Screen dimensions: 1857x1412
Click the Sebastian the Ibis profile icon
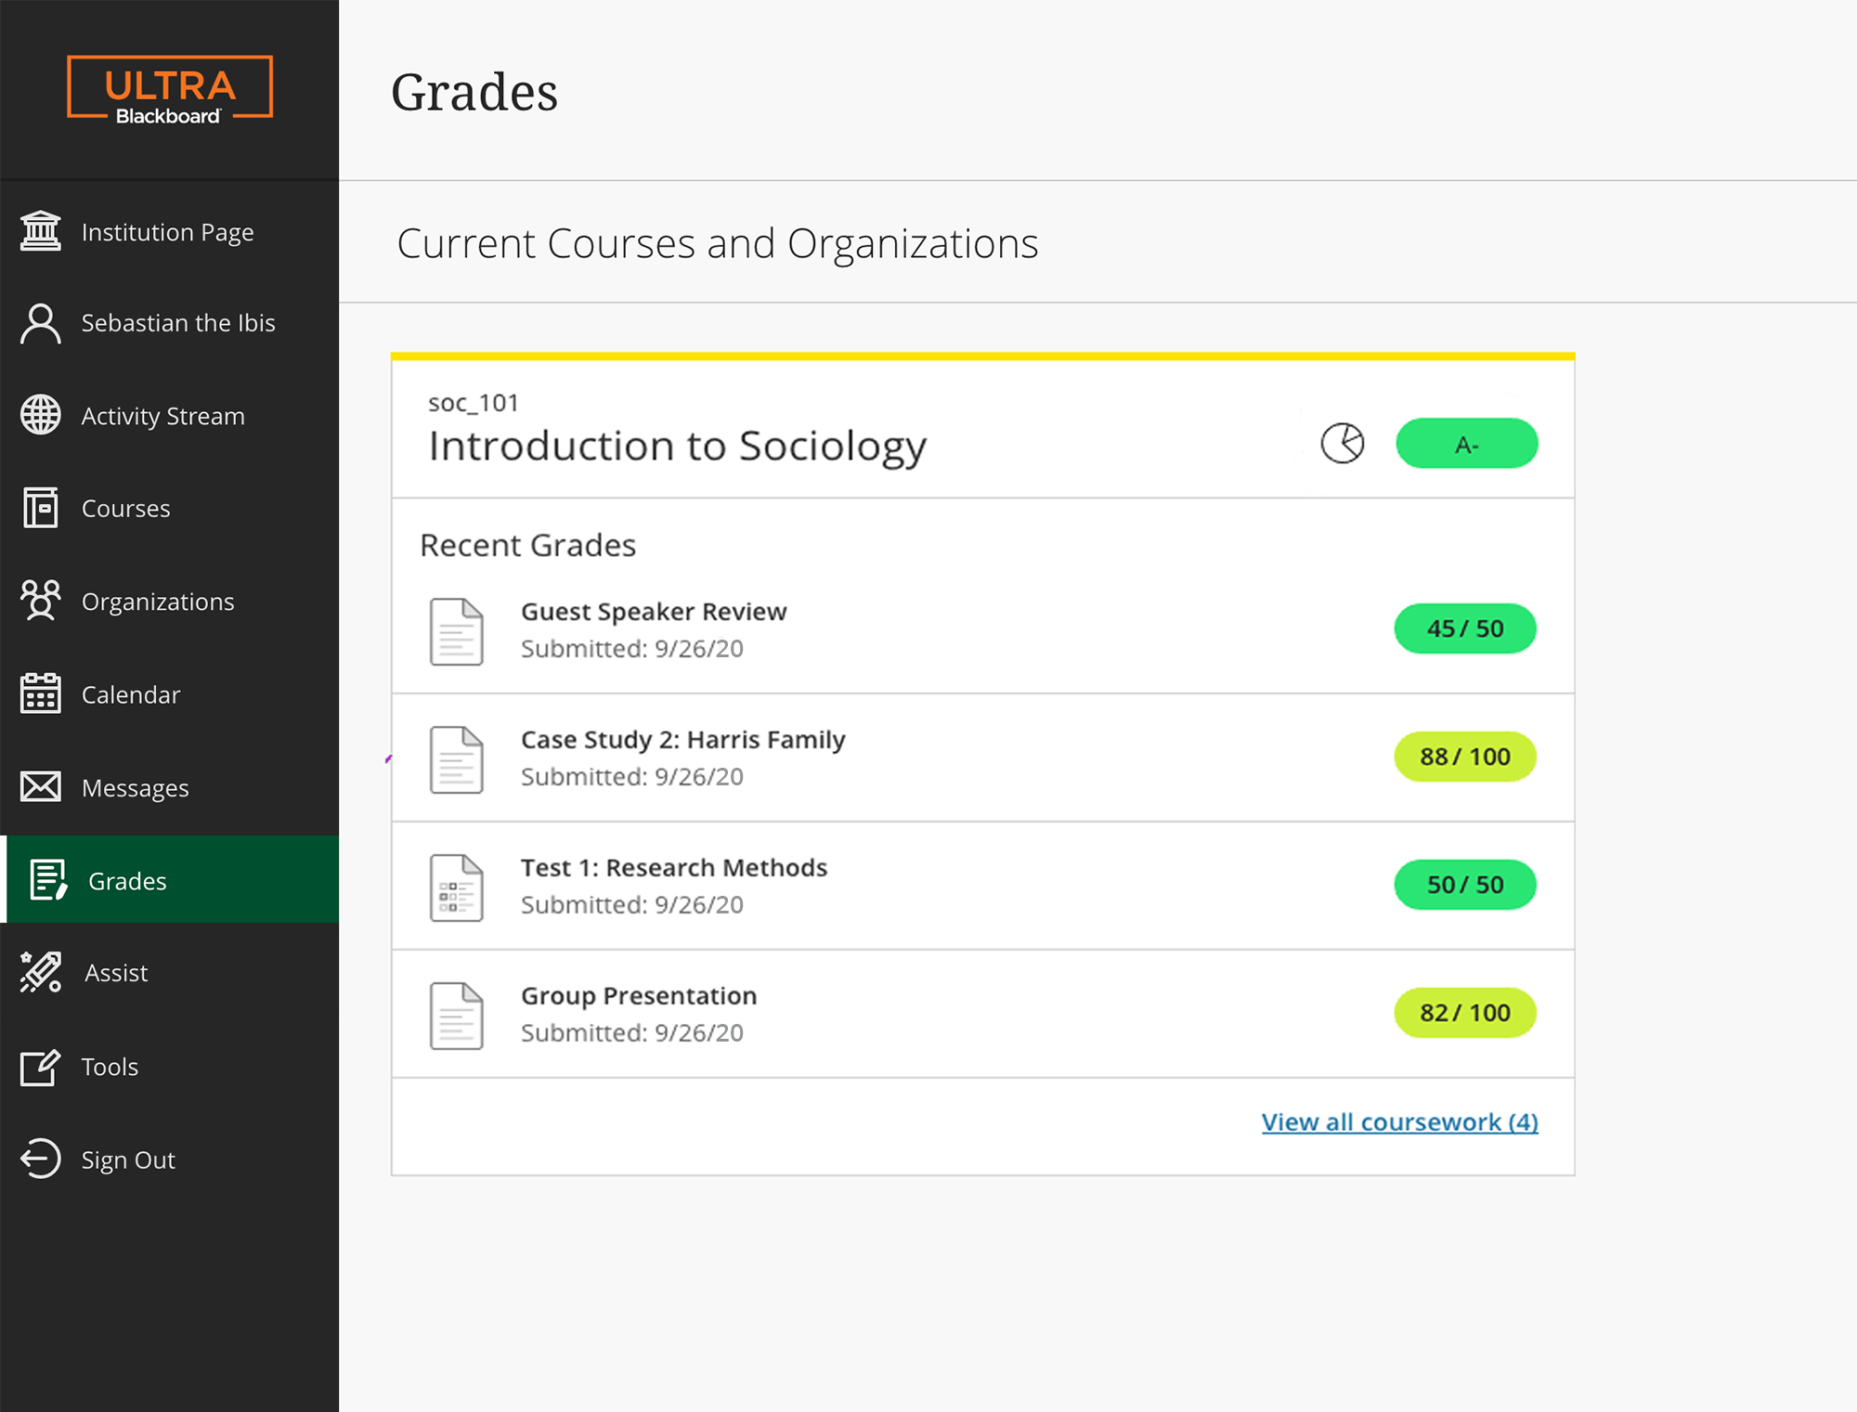point(41,323)
